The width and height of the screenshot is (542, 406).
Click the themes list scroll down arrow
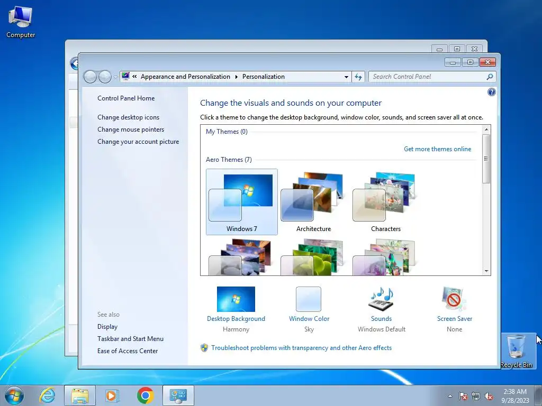click(x=486, y=271)
